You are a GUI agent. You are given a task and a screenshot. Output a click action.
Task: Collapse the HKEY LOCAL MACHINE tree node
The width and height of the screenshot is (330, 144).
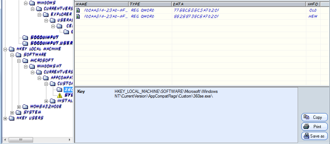pyautogui.click(x=5, y=49)
